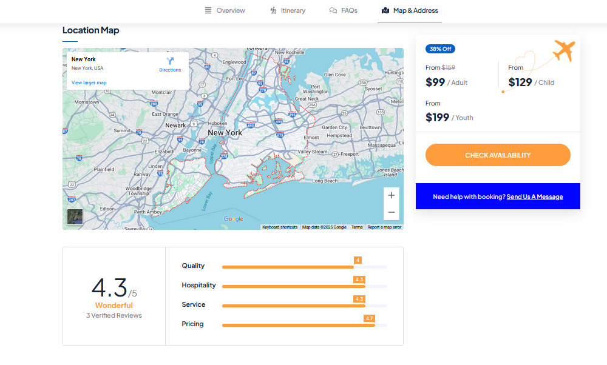Click the 4.7 Pricing score badge
Viewport: 607px width, 365px height.
pyautogui.click(x=369, y=318)
